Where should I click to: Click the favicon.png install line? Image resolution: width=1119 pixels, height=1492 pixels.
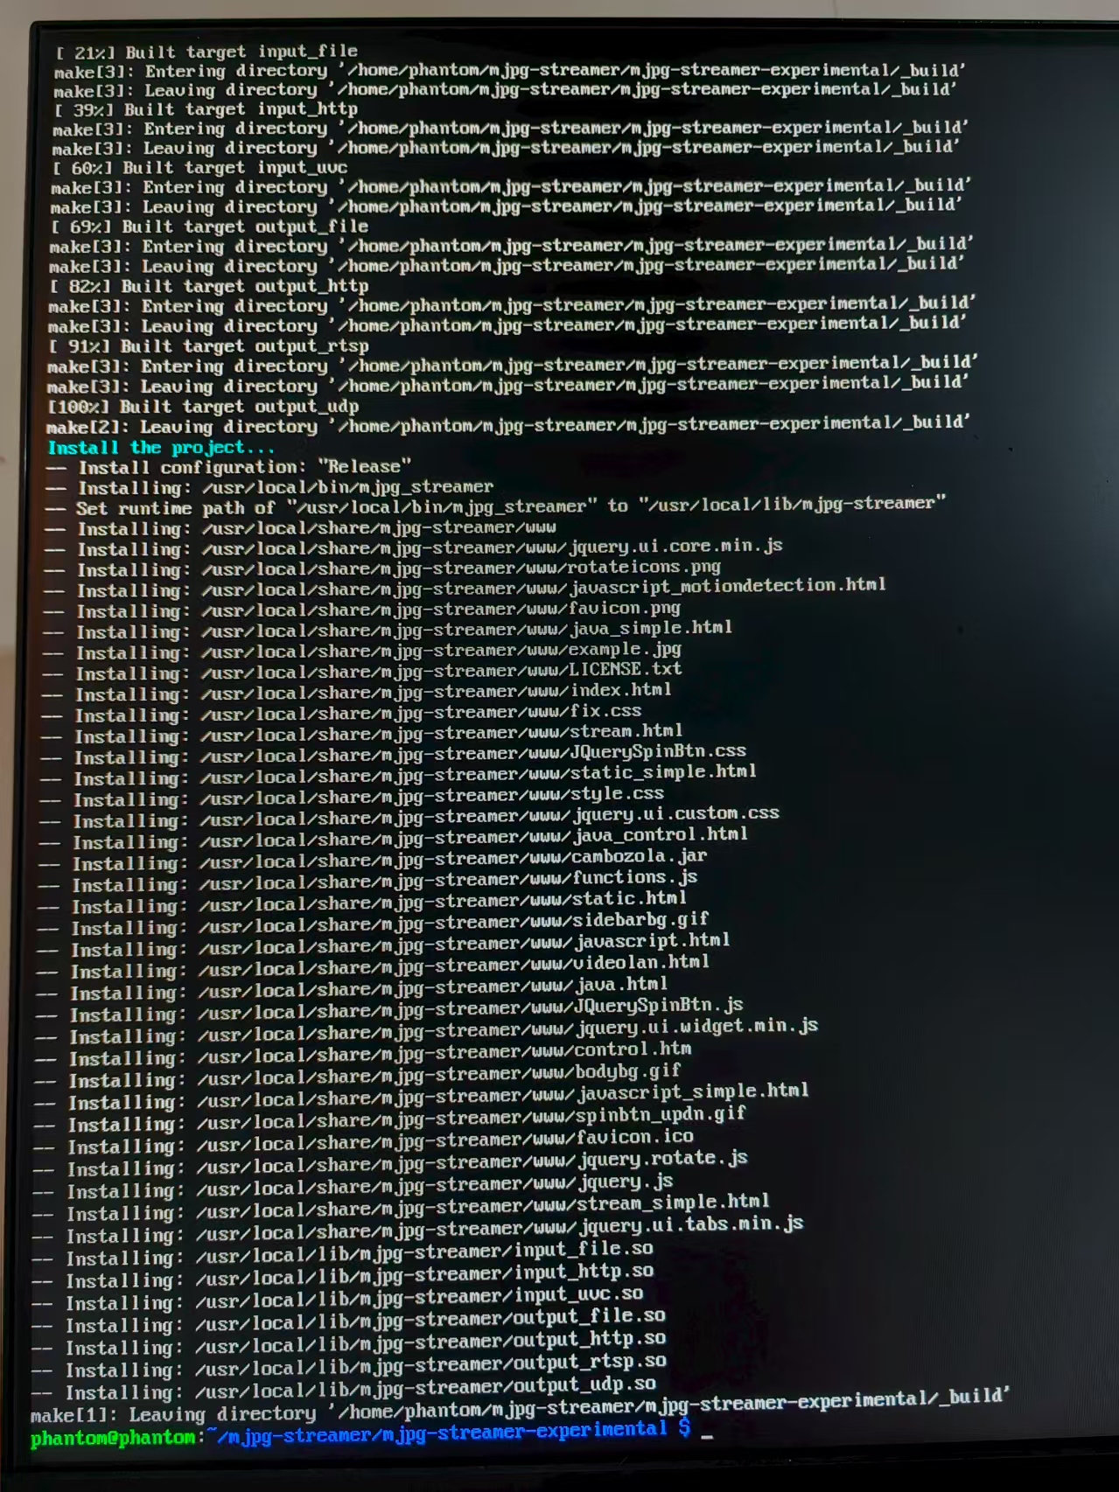coord(362,610)
